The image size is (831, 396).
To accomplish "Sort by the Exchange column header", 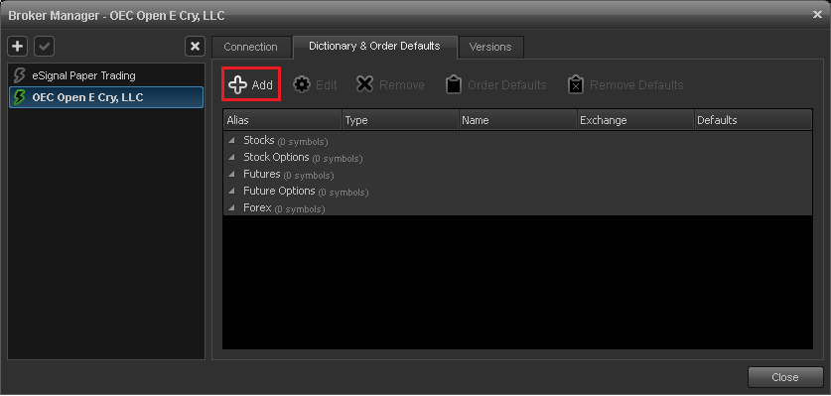I will 635,120.
